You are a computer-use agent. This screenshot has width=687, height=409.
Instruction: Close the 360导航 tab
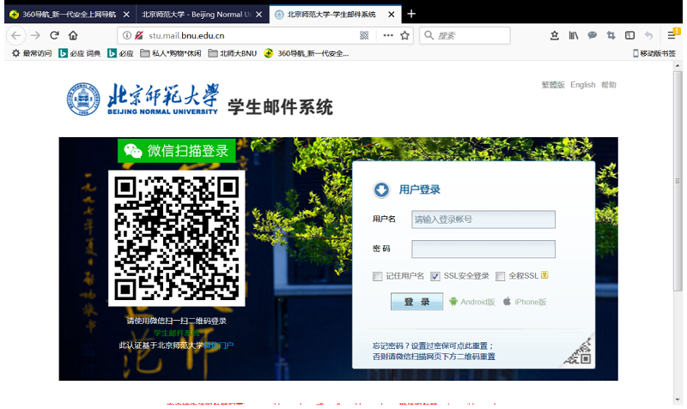click(x=126, y=15)
